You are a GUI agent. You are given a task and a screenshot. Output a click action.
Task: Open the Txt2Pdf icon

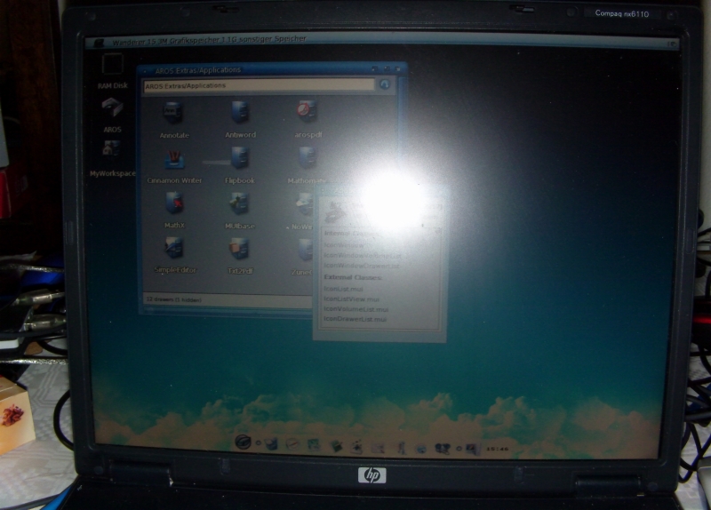tap(240, 251)
